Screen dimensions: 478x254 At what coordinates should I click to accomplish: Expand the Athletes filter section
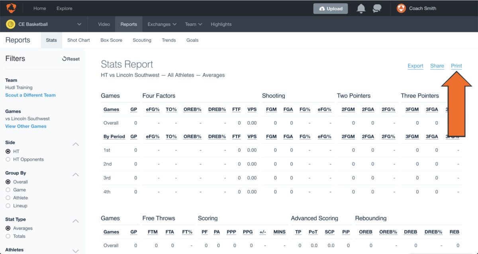[x=76, y=251]
